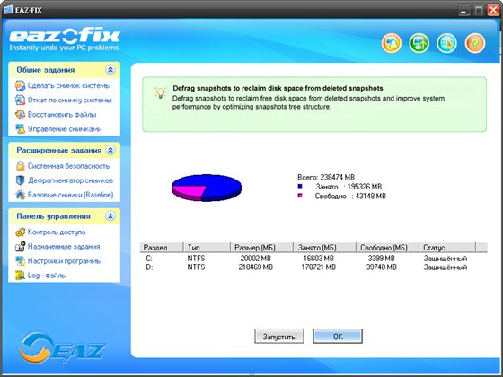Open 'Настройки программы' settings link
This screenshot has height=377, width=503.
point(65,261)
